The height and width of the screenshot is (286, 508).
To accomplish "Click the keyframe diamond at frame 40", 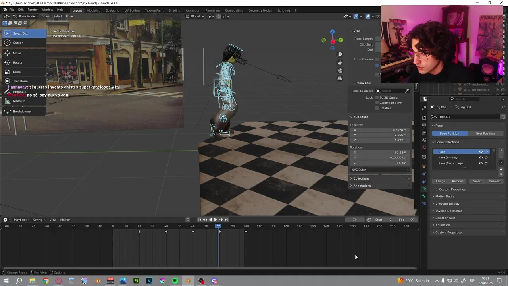I will point(166,232).
